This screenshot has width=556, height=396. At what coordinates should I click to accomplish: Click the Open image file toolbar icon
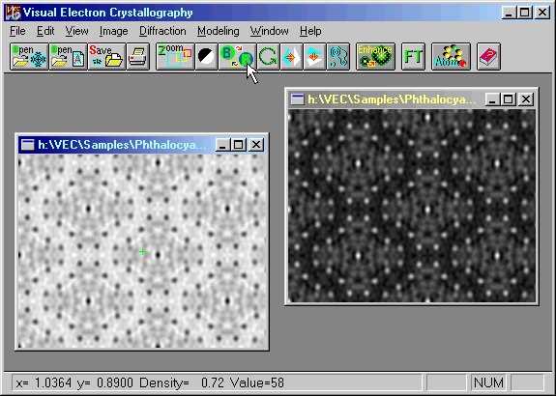(x=29, y=57)
